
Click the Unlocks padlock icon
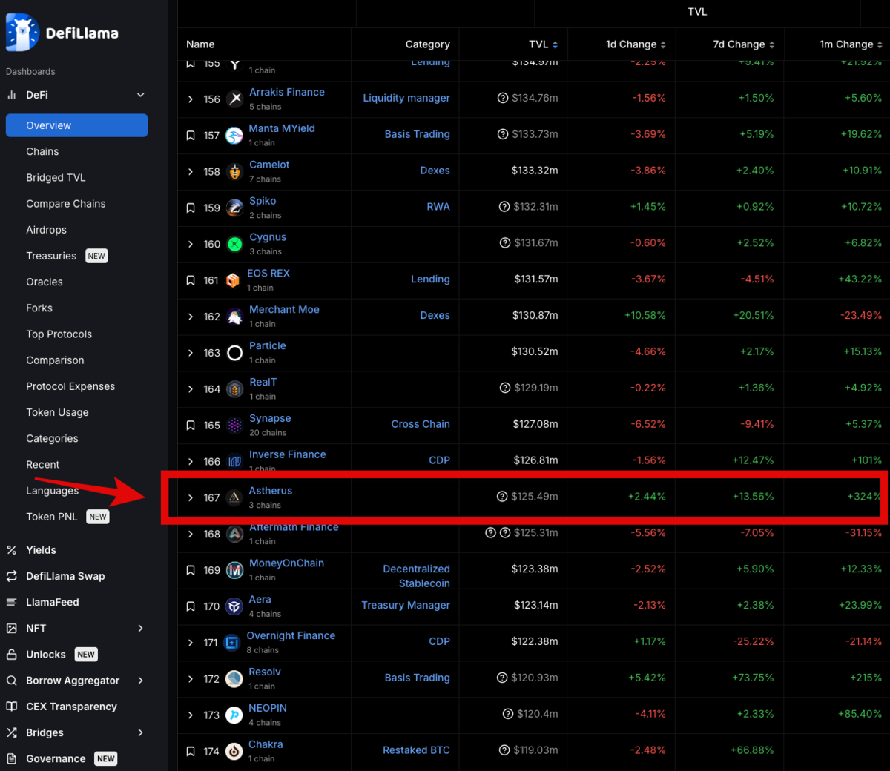(12, 655)
